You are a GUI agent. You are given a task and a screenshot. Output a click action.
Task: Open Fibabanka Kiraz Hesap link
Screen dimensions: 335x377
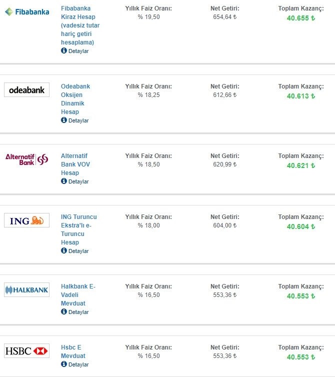(80, 25)
